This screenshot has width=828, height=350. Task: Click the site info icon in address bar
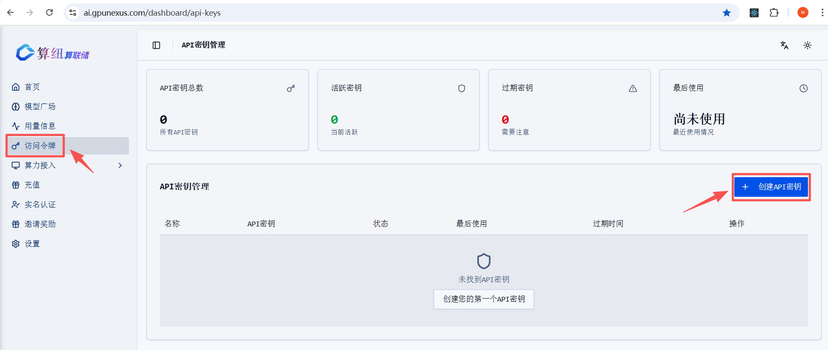tap(73, 13)
